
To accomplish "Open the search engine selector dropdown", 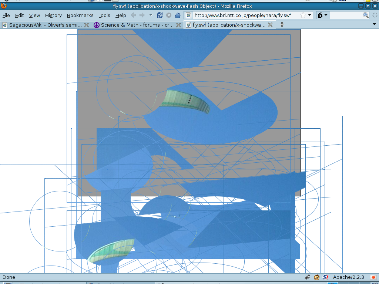I will (x=322, y=15).
